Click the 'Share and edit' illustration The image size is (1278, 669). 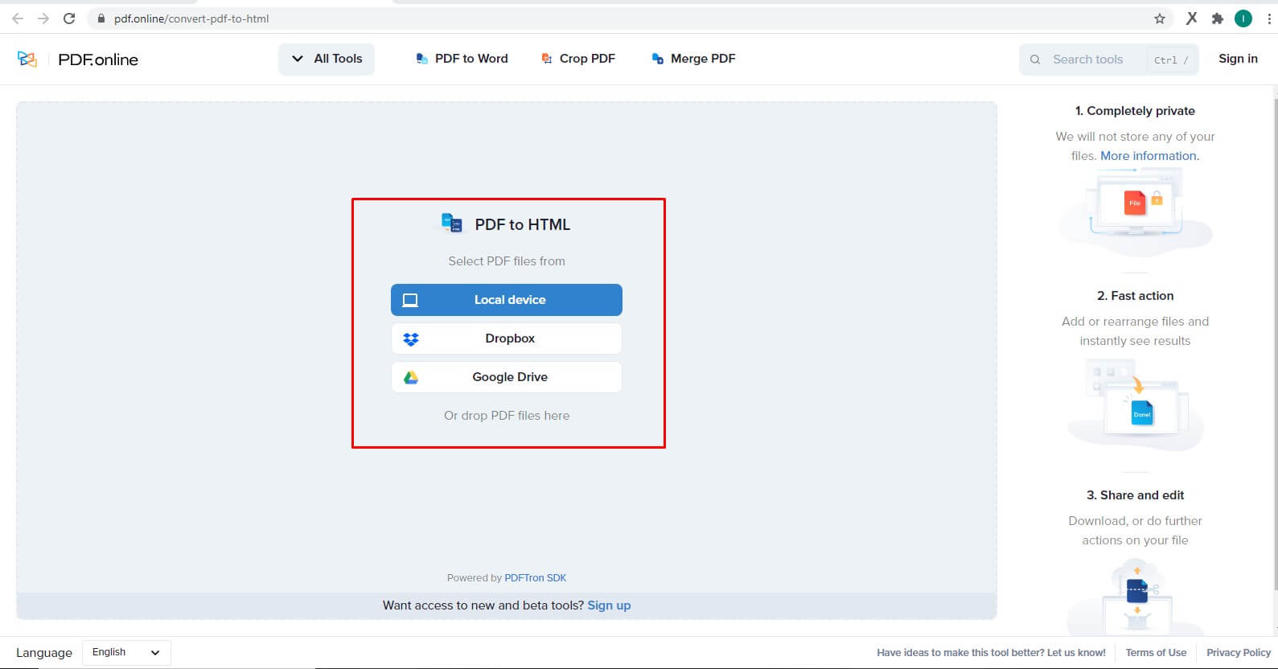[1135, 595]
